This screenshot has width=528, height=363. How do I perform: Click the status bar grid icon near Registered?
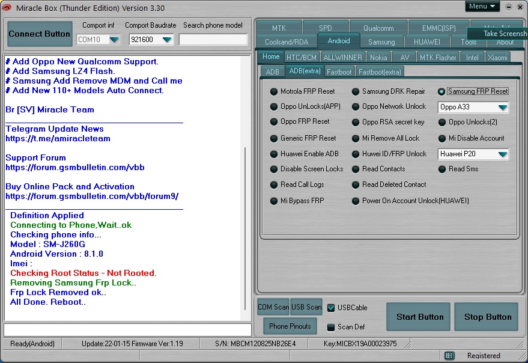pos(448,356)
